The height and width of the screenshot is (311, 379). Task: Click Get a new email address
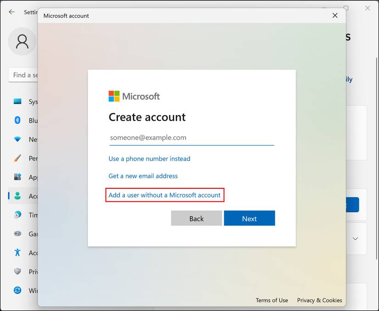143,175
